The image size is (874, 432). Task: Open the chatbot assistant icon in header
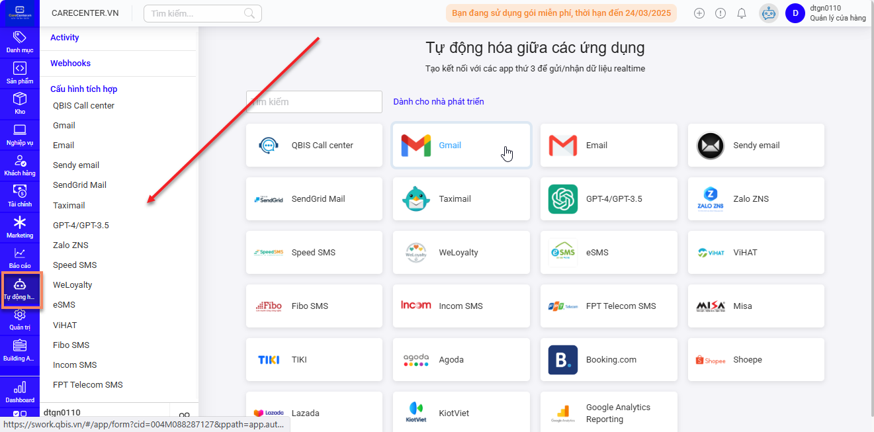[x=768, y=13]
